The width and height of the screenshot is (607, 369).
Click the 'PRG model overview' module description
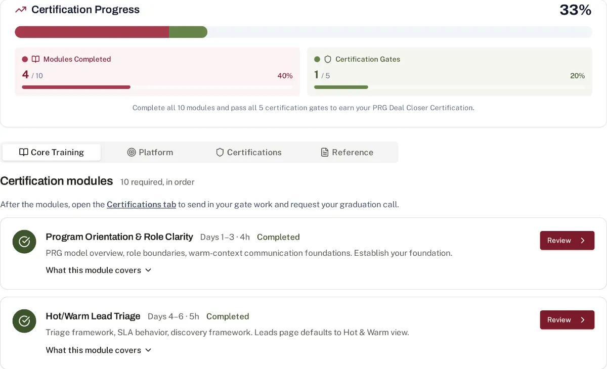click(x=249, y=253)
